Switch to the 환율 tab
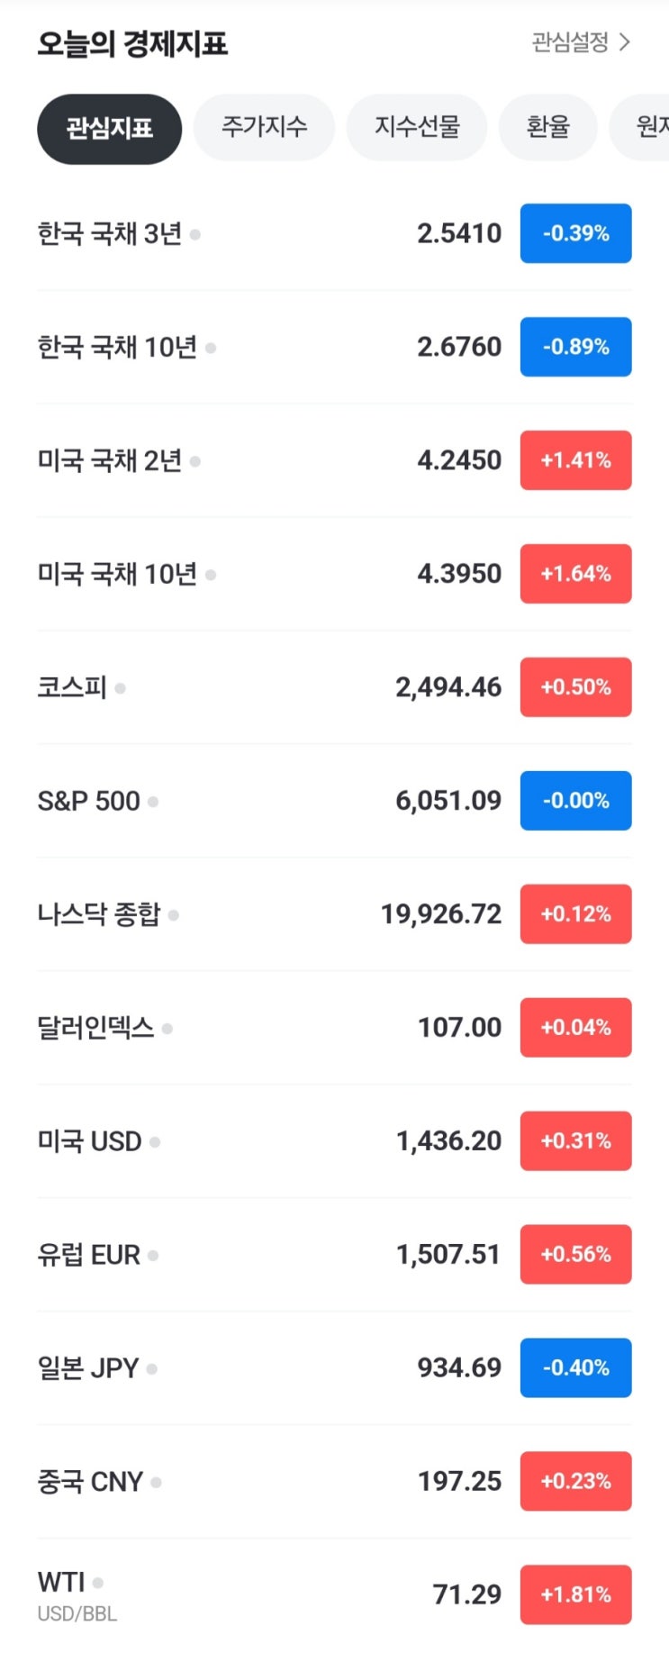 (x=547, y=127)
